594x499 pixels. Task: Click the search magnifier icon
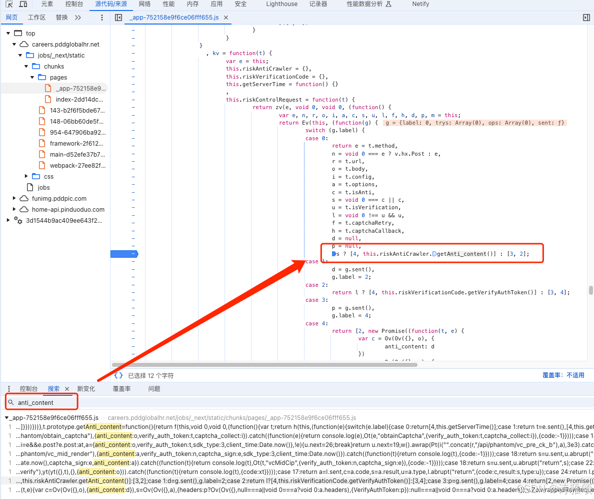pos(11,402)
